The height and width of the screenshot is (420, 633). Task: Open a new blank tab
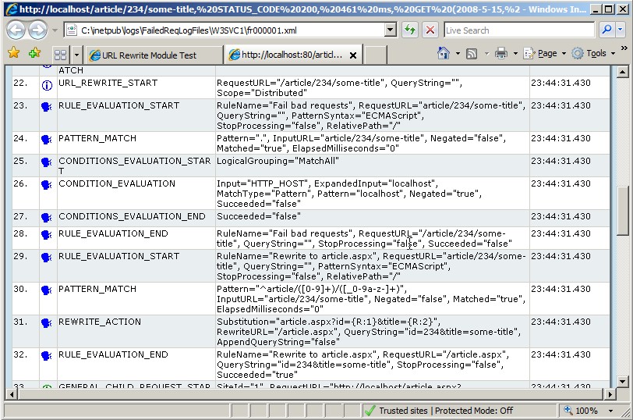[x=375, y=55]
